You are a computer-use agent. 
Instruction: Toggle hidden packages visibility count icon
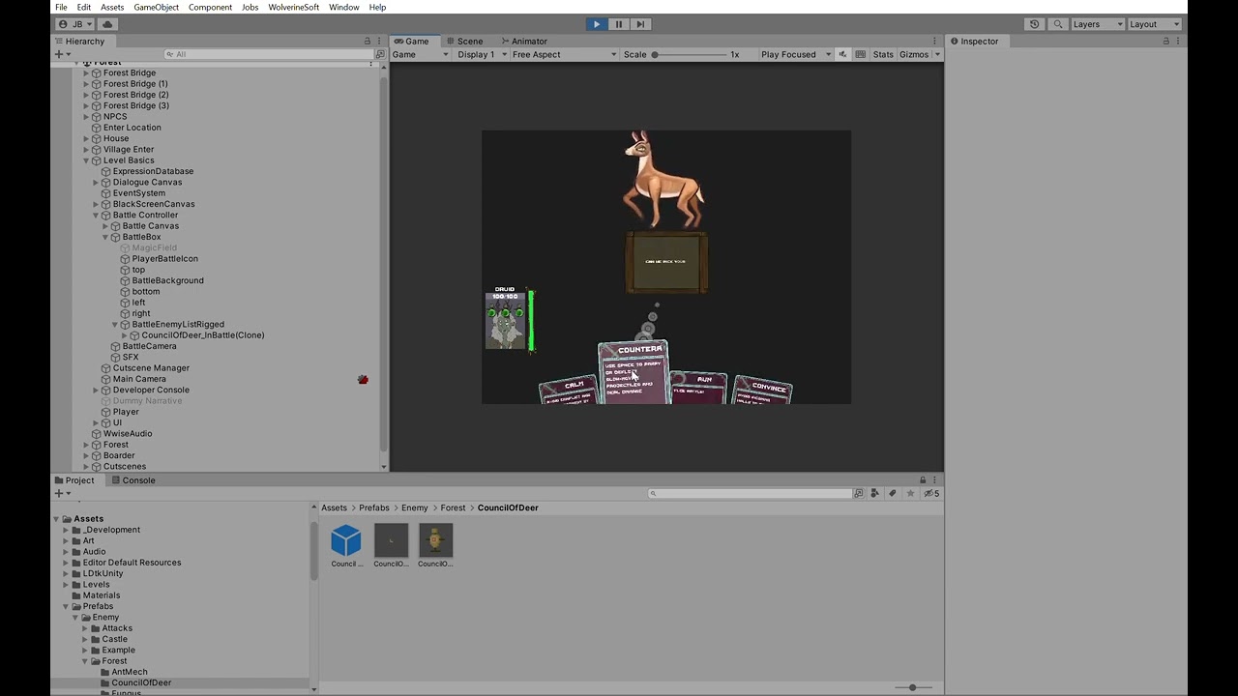tap(931, 494)
